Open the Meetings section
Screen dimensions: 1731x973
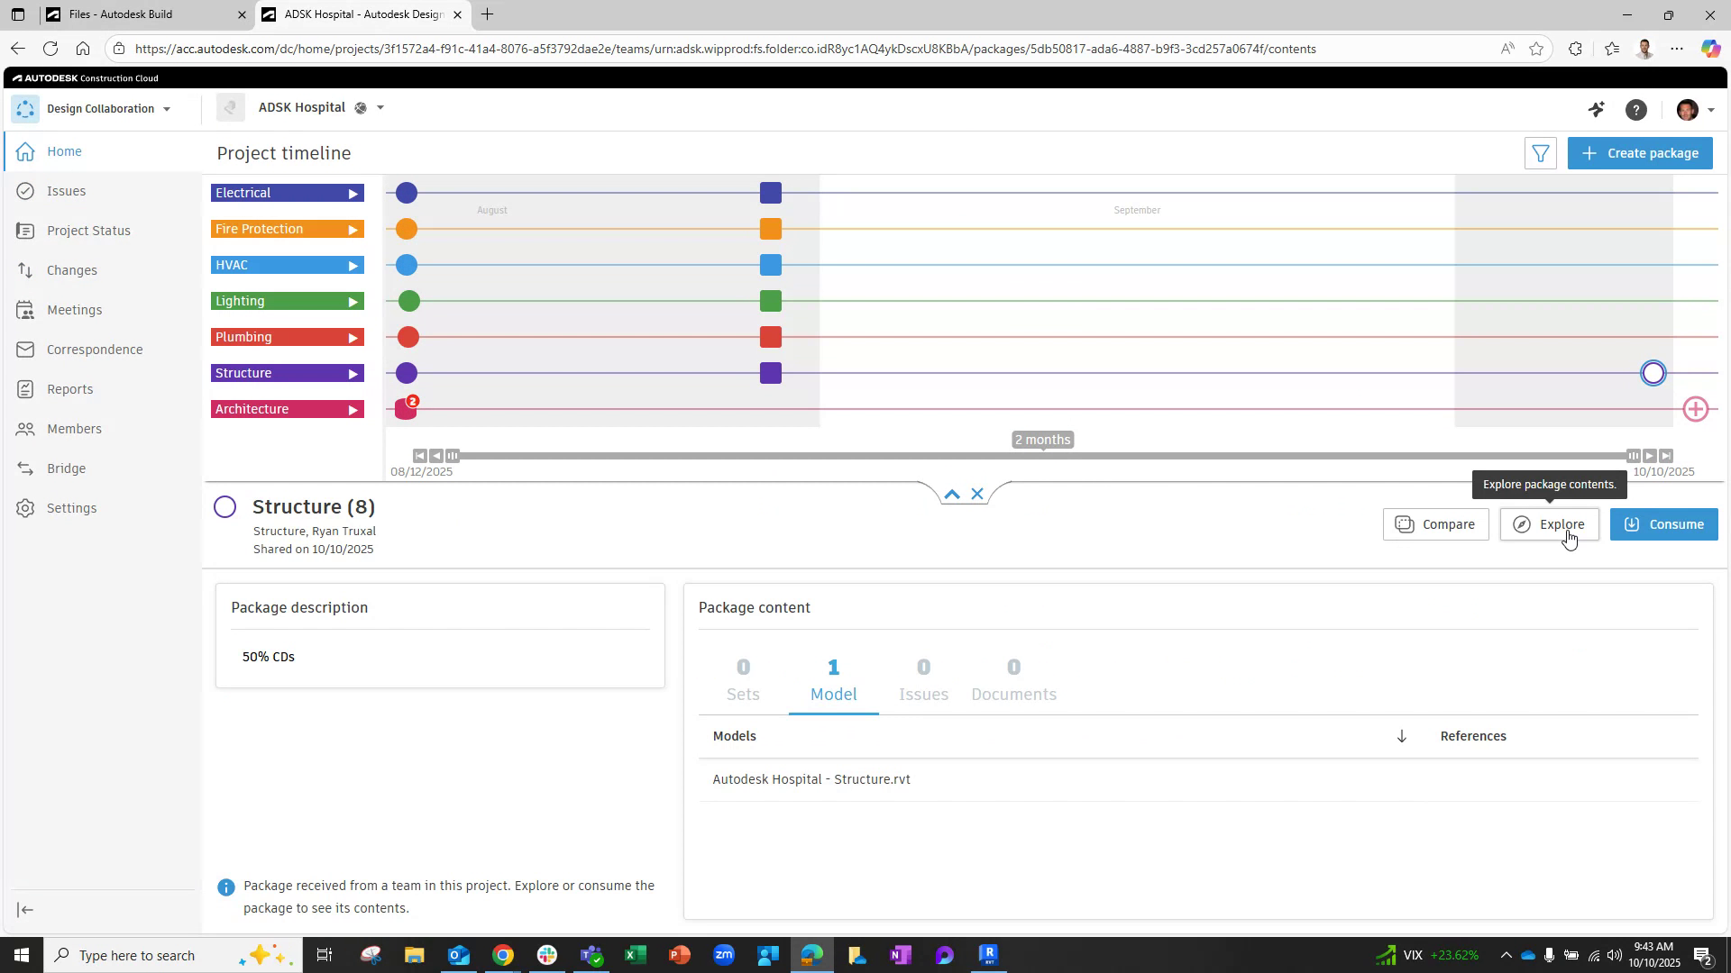[x=74, y=310]
